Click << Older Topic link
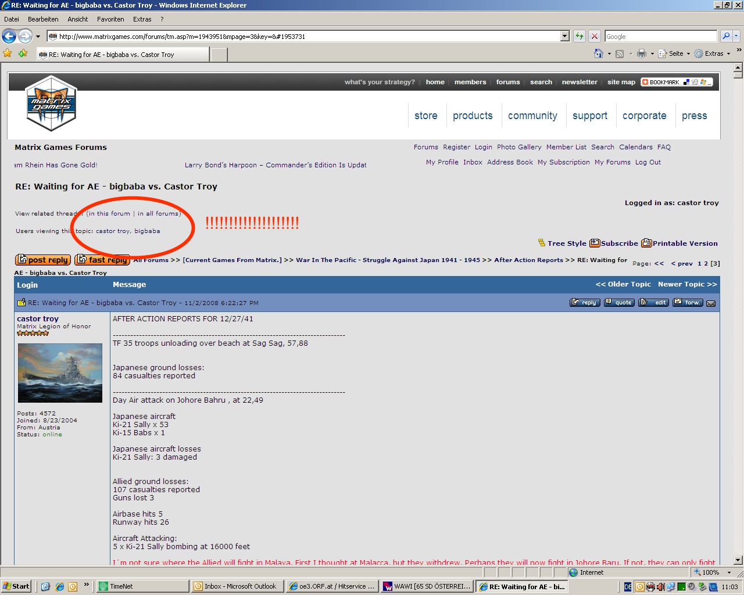Viewport: 744px width, 595px height. click(x=623, y=284)
